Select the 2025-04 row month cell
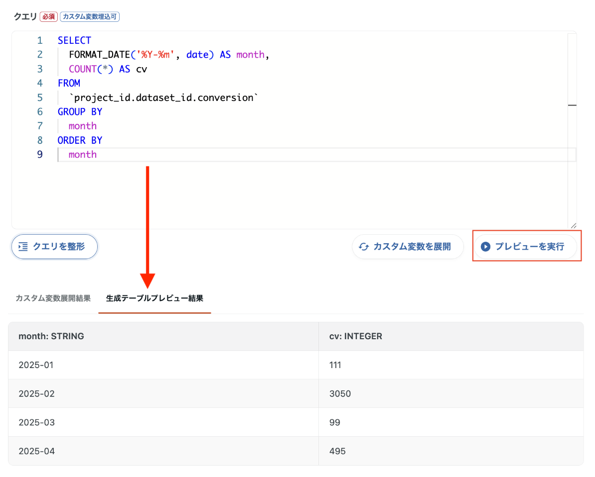595x477 pixels. (36, 452)
